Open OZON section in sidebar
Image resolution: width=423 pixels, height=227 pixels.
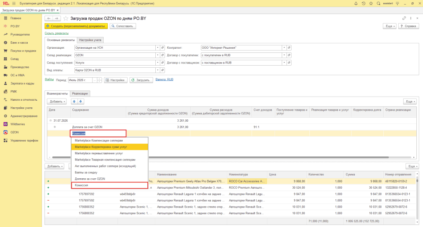point(14,132)
